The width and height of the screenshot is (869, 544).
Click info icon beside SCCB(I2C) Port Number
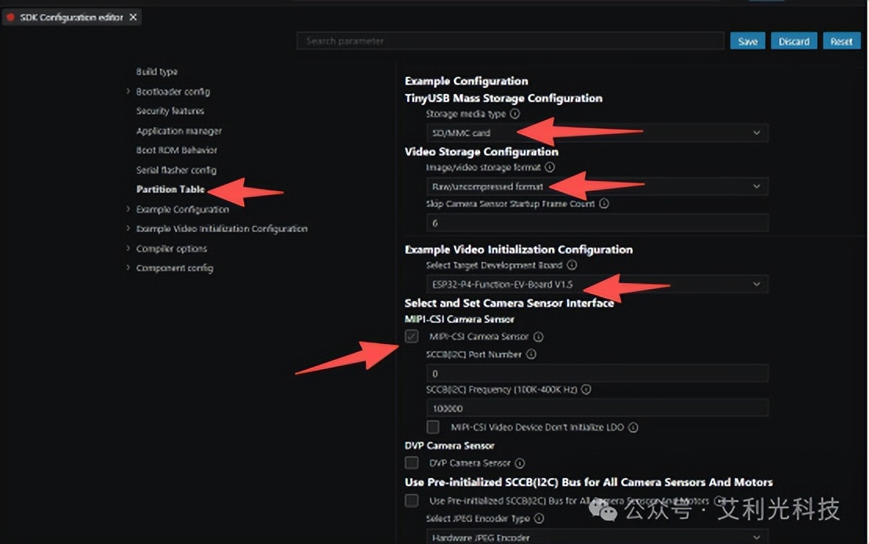[531, 354]
